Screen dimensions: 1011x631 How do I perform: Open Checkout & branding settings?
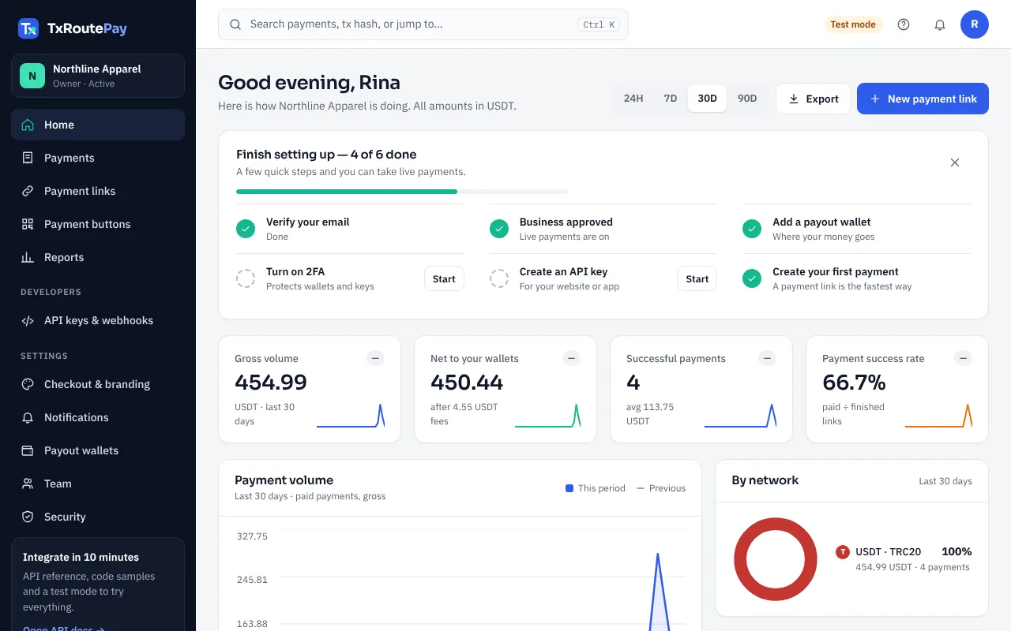pos(98,384)
